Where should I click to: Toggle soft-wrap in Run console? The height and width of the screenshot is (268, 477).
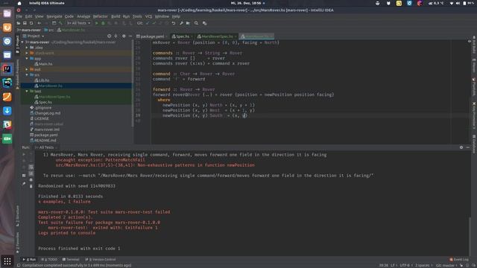click(31, 167)
